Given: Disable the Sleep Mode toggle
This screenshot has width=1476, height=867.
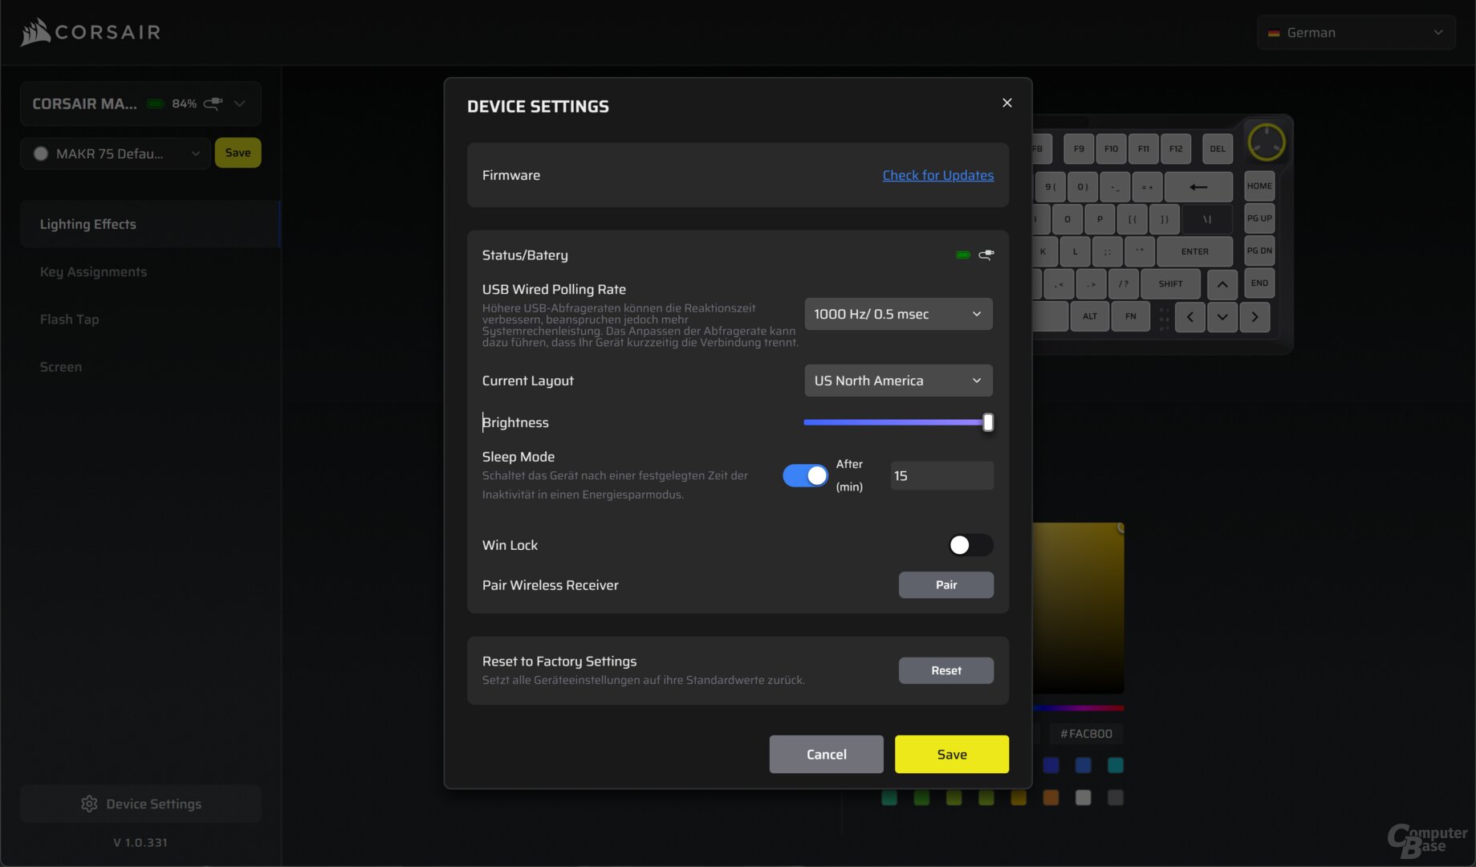Looking at the screenshot, I should pos(806,475).
